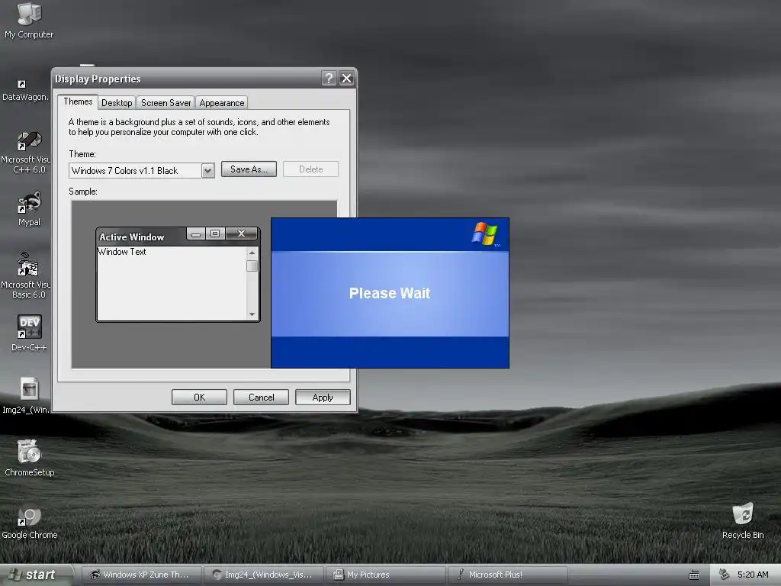This screenshot has height=586, width=781.
Task: Expand the Theme dropdown arrow
Action: click(207, 171)
